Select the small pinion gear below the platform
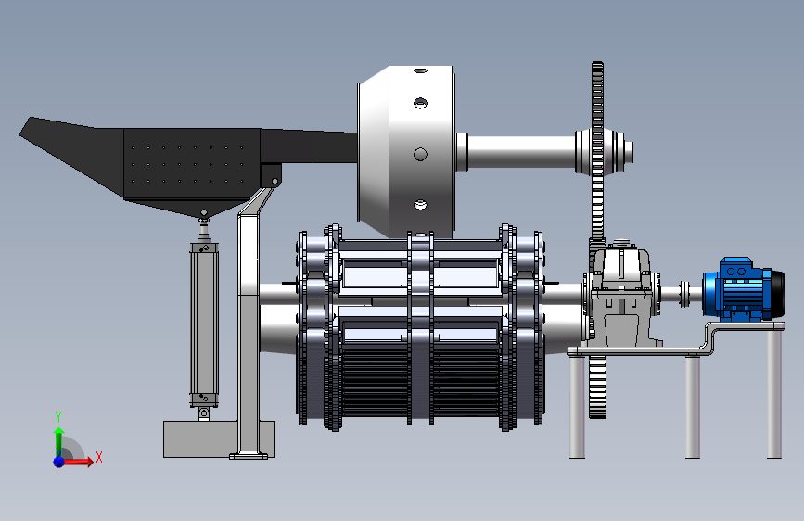Viewport: 804px width, 521px height. pos(597,388)
